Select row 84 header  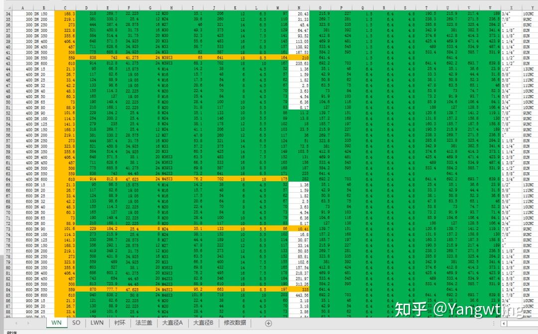8,289
